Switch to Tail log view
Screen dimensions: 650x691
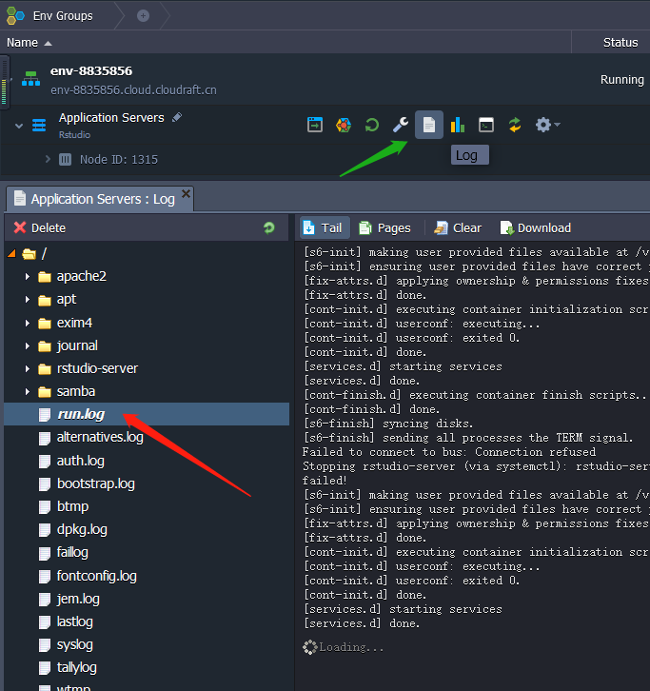(322, 227)
